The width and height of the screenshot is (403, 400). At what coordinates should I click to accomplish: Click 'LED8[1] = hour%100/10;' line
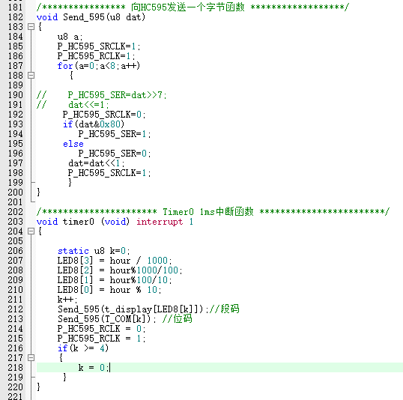pyautogui.click(x=115, y=280)
